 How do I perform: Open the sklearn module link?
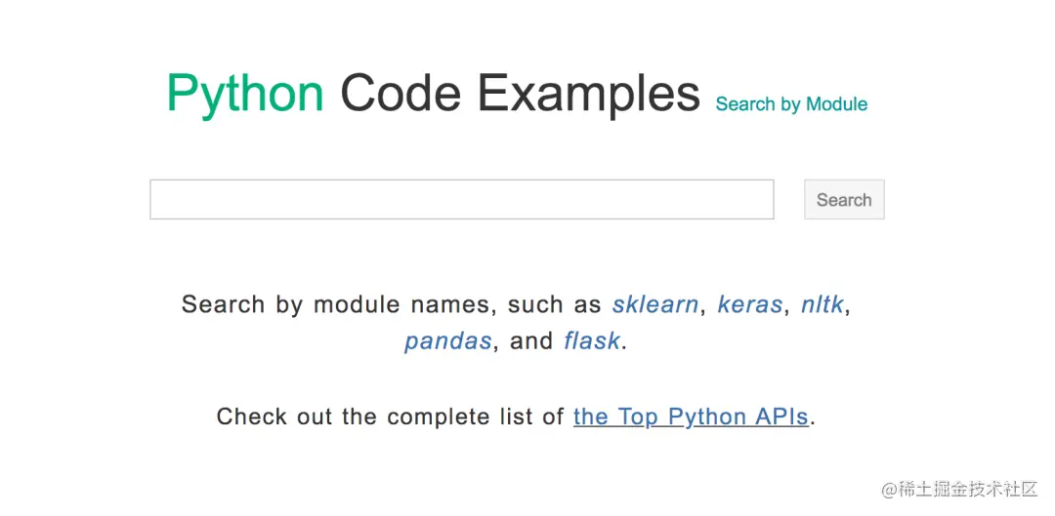(x=654, y=304)
